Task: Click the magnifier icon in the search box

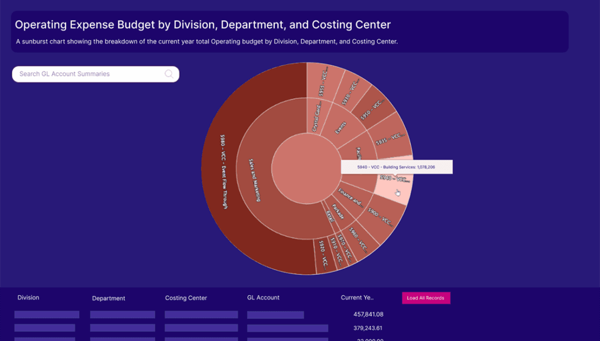Action: pyautogui.click(x=169, y=74)
